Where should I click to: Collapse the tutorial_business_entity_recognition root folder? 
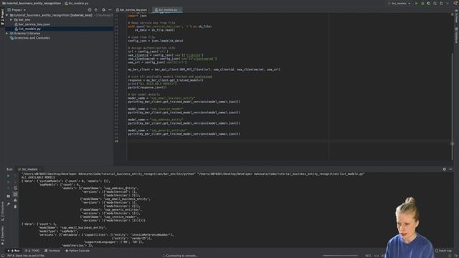click(x=7, y=15)
